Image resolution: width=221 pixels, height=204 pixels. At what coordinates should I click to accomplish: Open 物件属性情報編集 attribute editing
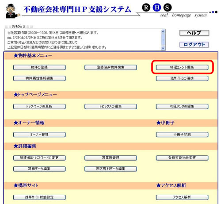pos(39,78)
